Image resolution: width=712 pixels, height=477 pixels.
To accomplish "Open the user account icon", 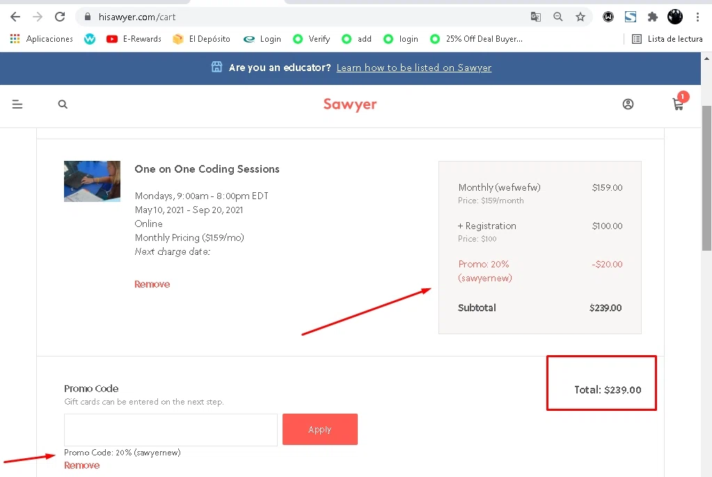I will coord(628,104).
